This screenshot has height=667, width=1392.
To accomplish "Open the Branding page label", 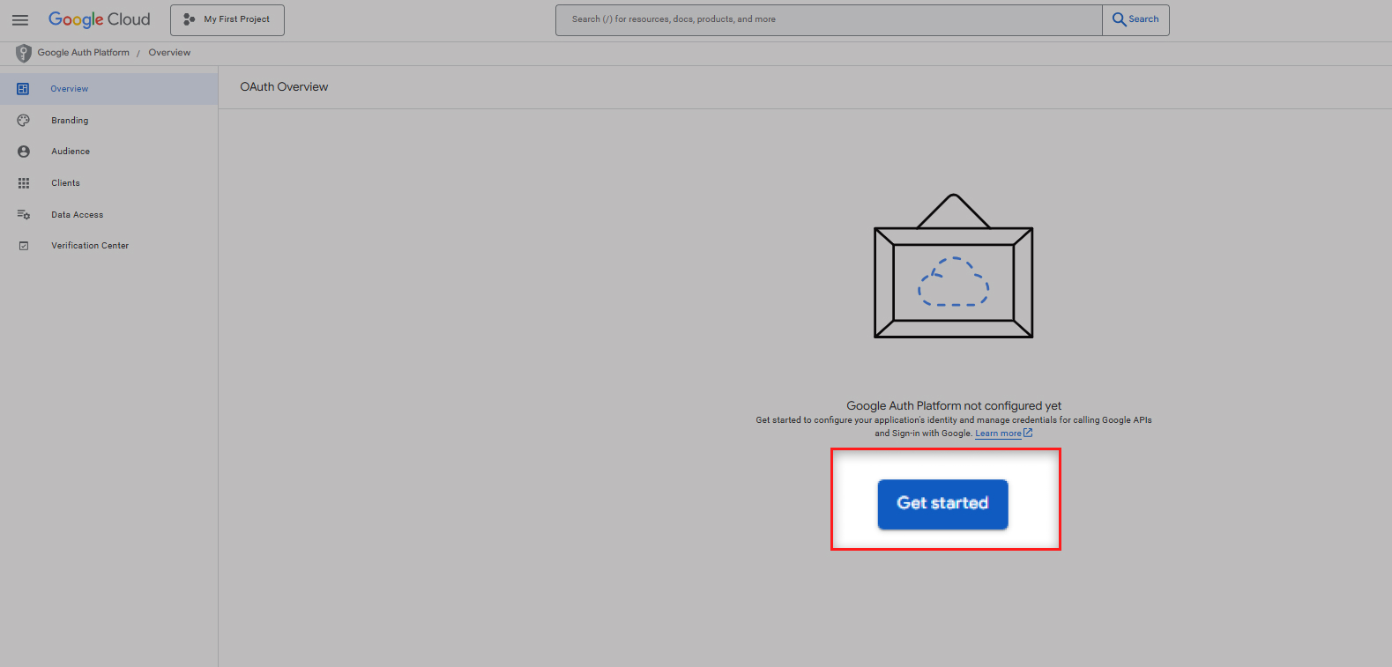I will click(x=70, y=121).
